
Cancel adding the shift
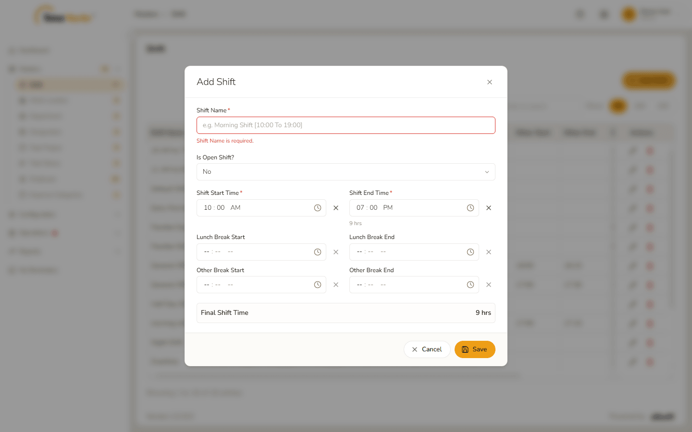[x=427, y=349]
